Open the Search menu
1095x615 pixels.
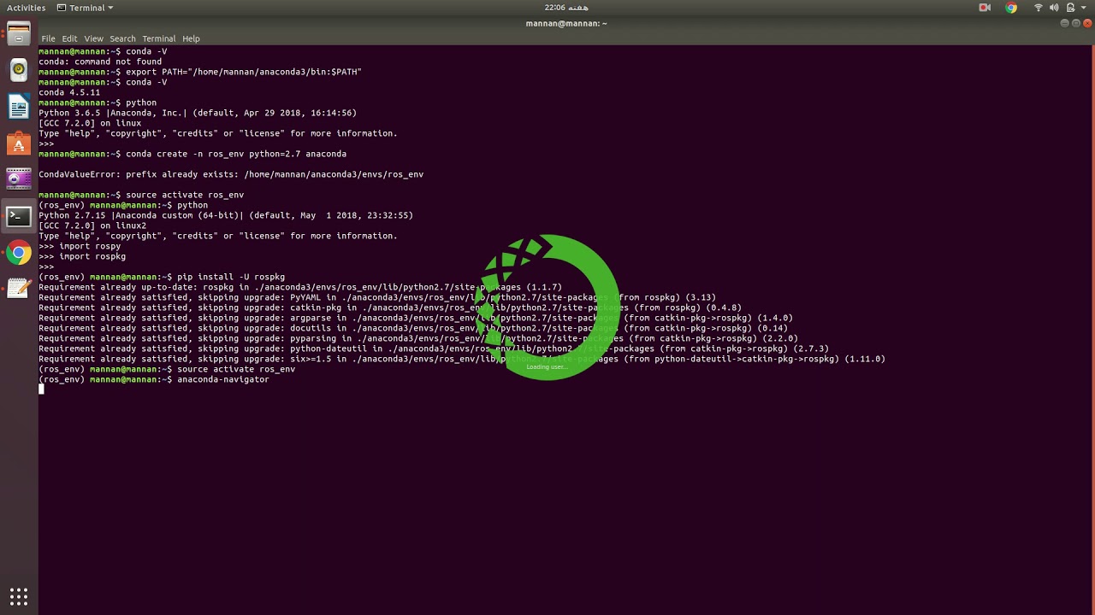122,38
